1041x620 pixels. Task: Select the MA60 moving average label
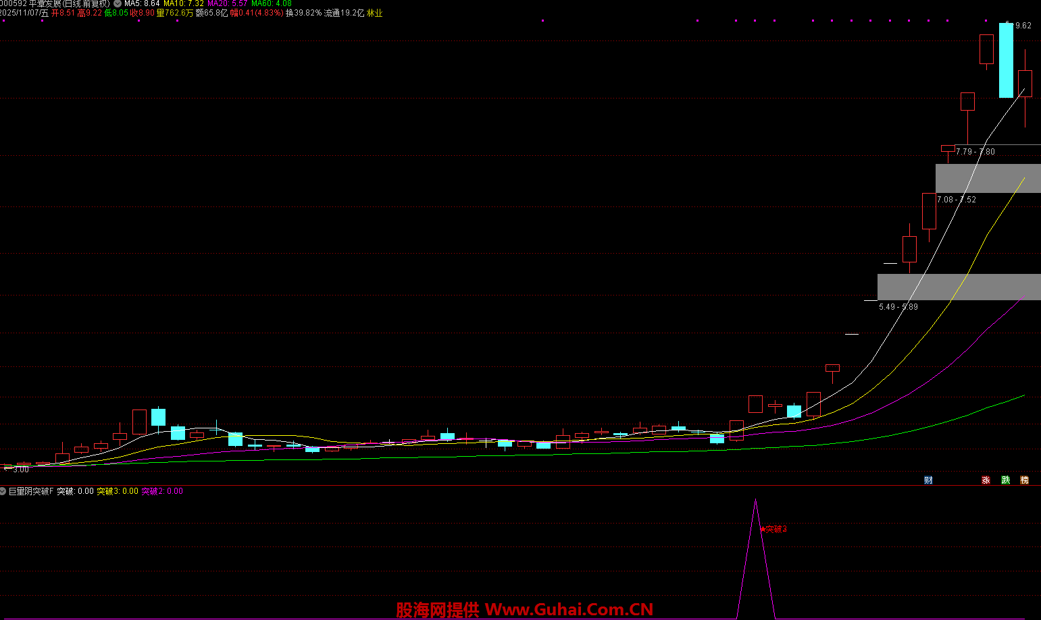pos(272,3)
